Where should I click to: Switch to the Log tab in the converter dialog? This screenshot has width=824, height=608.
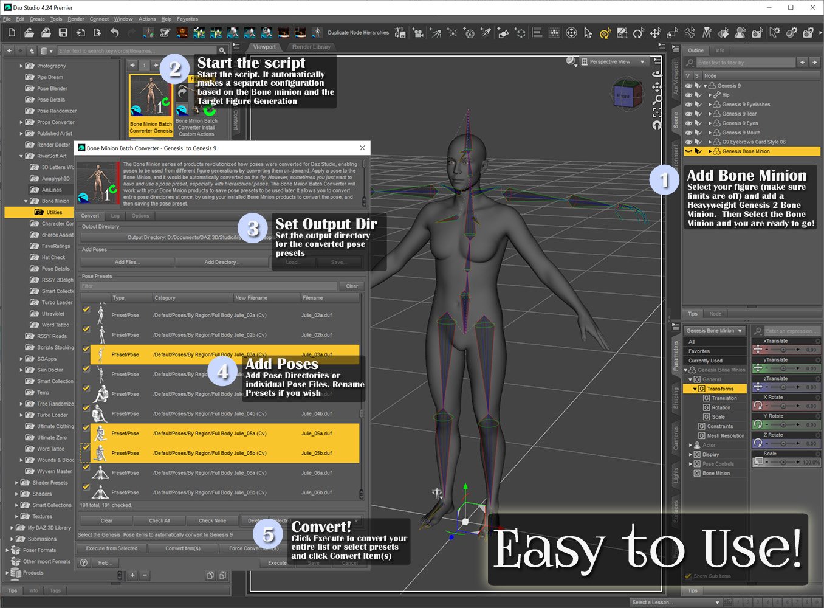coord(115,215)
